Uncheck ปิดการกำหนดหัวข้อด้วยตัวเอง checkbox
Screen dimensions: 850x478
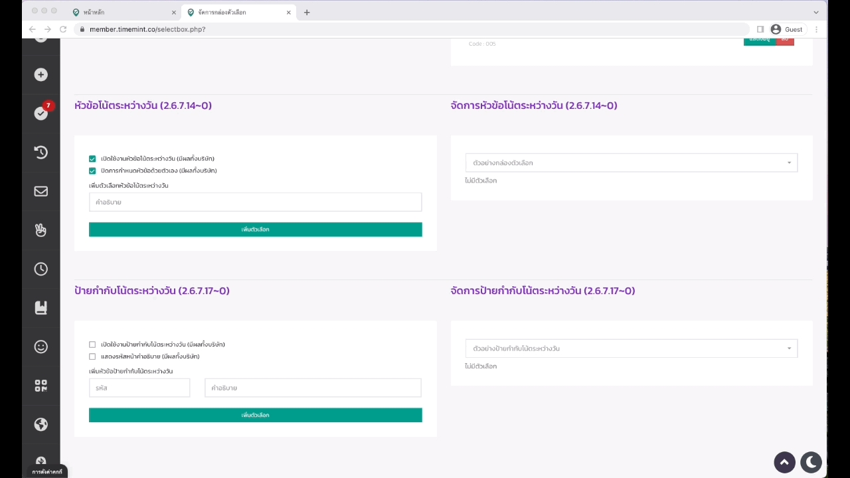point(92,171)
